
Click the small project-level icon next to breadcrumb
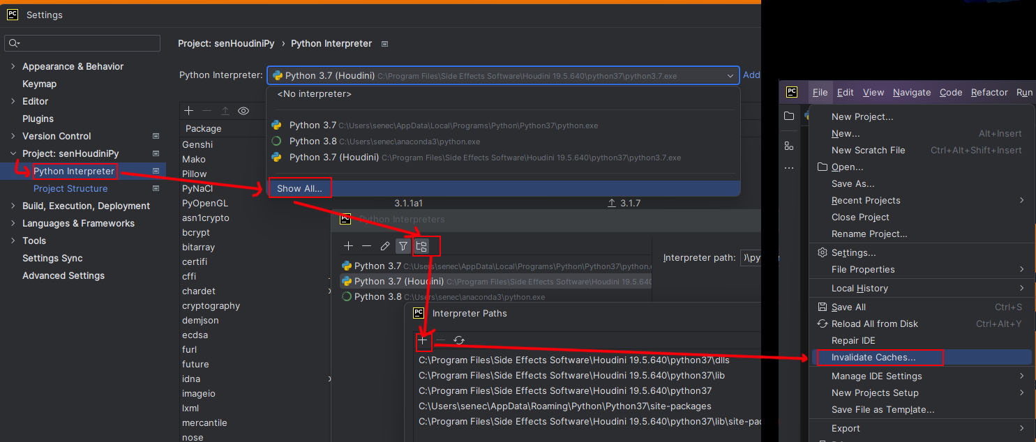(x=384, y=43)
